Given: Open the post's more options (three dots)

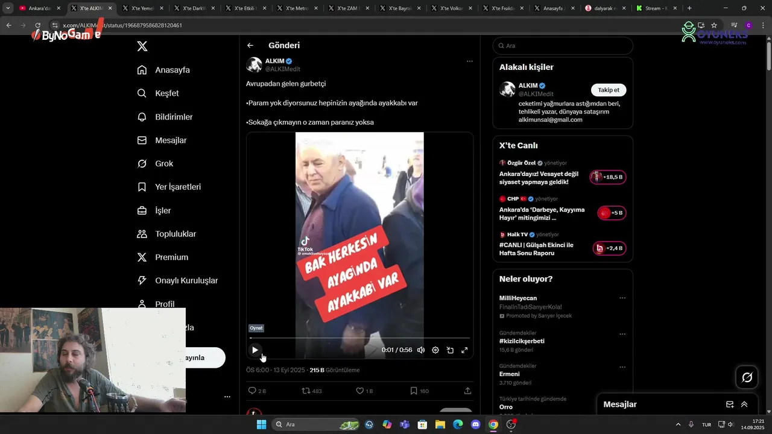Looking at the screenshot, I should [469, 61].
